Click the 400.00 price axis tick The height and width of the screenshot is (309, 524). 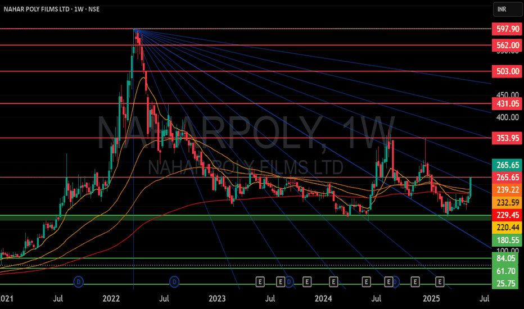(508, 117)
